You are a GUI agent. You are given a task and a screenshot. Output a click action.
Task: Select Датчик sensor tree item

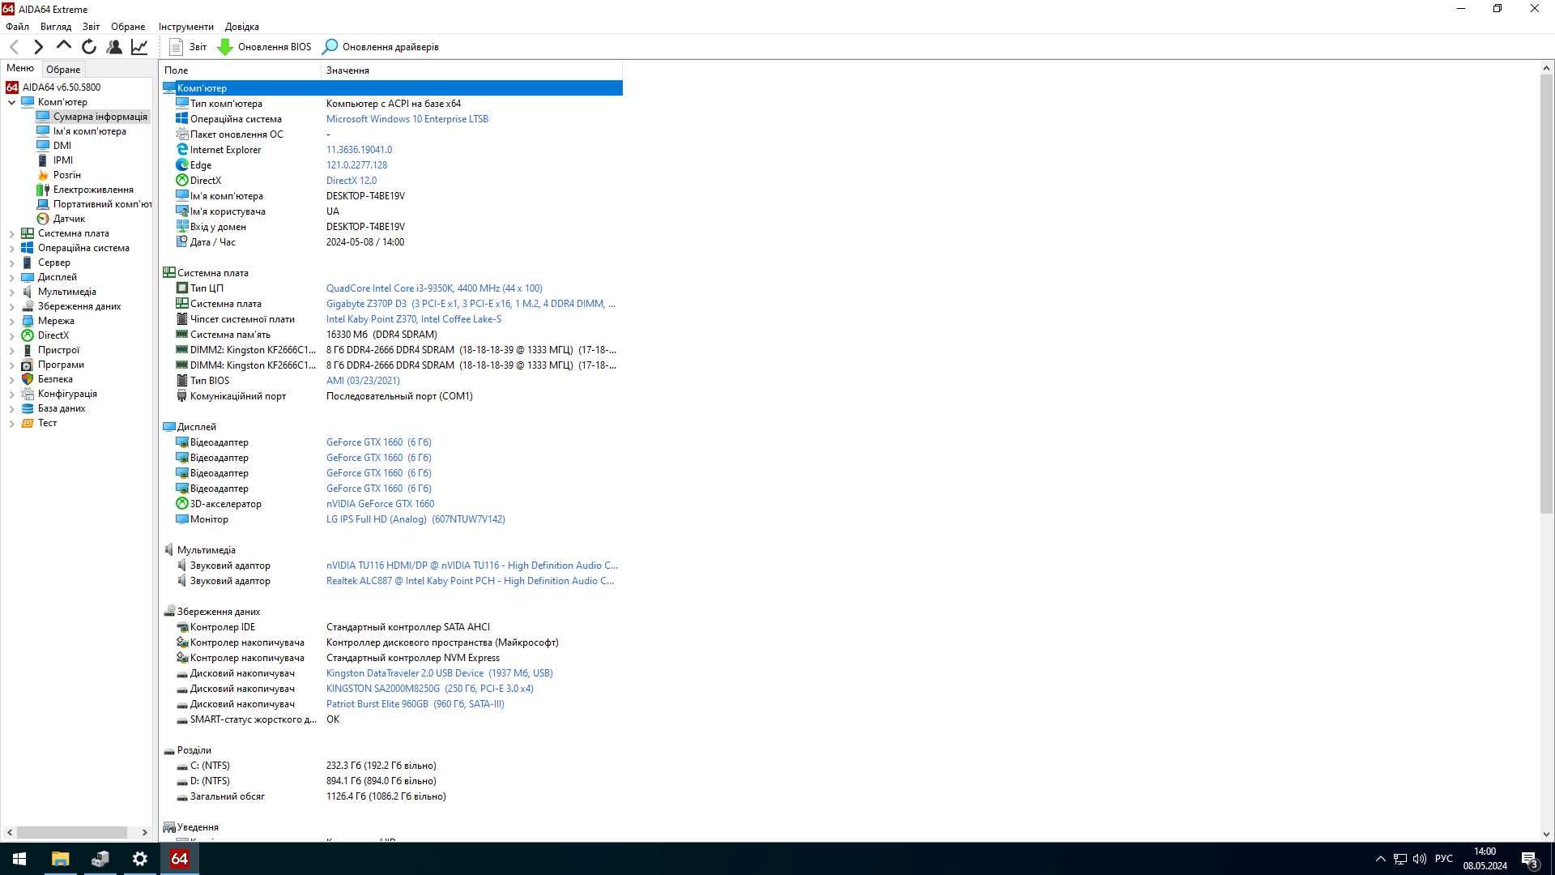point(69,219)
